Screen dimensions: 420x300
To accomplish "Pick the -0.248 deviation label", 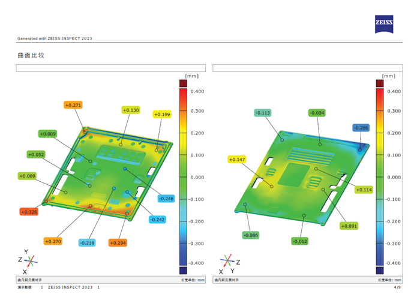I will pyautogui.click(x=166, y=199).
